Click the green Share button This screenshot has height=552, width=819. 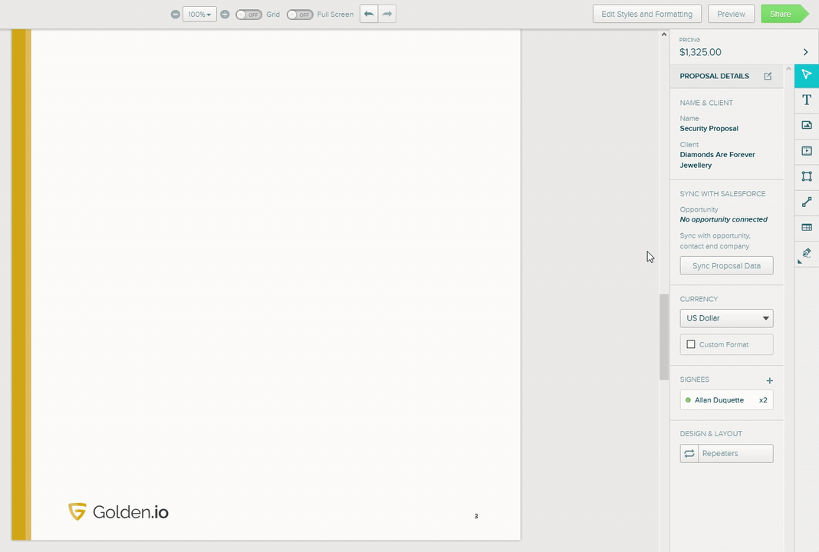pos(783,14)
